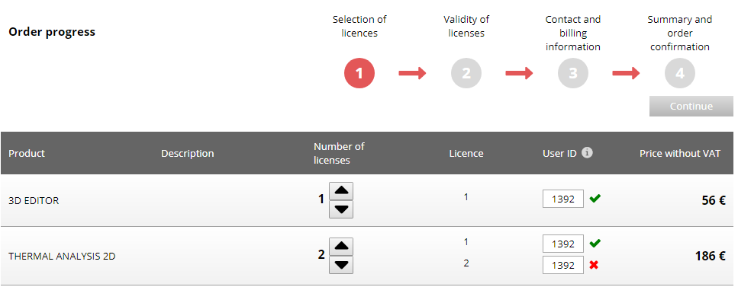
Task: Increase THERMAL ANALYSIS 2D license count
Action: click(x=341, y=246)
